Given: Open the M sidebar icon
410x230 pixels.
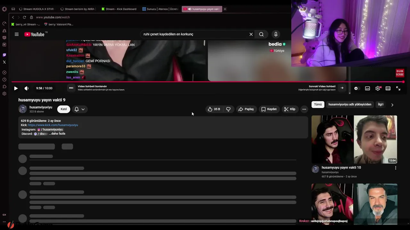Looking at the screenshot, I should click(4, 45).
